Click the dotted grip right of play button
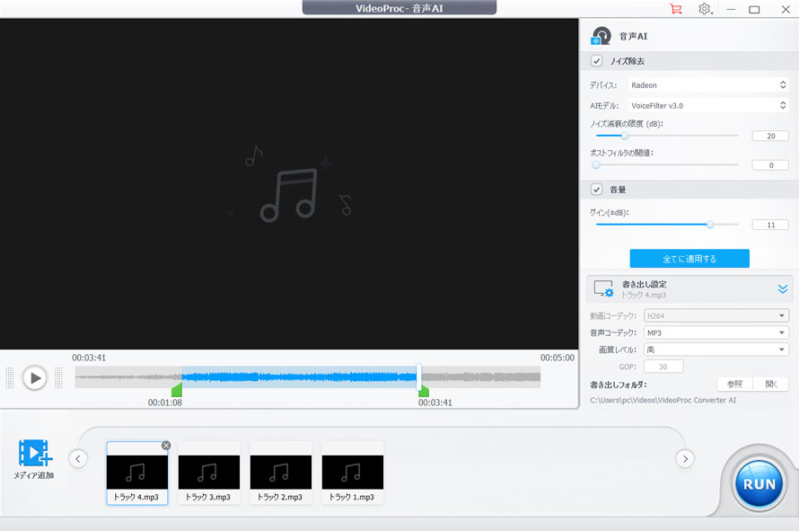The width and height of the screenshot is (799, 531). [x=58, y=378]
